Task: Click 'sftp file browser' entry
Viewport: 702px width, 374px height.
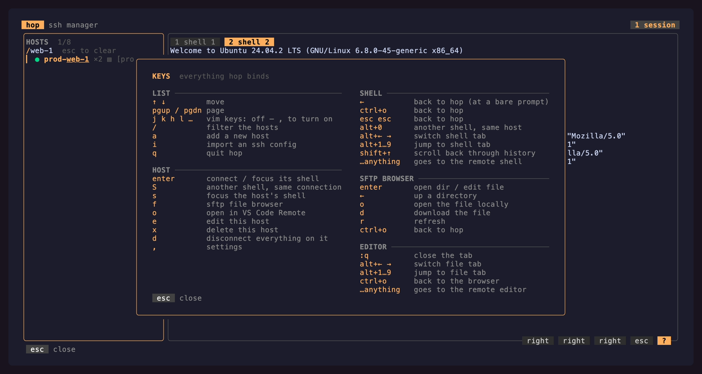Action: (x=245, y=204)
